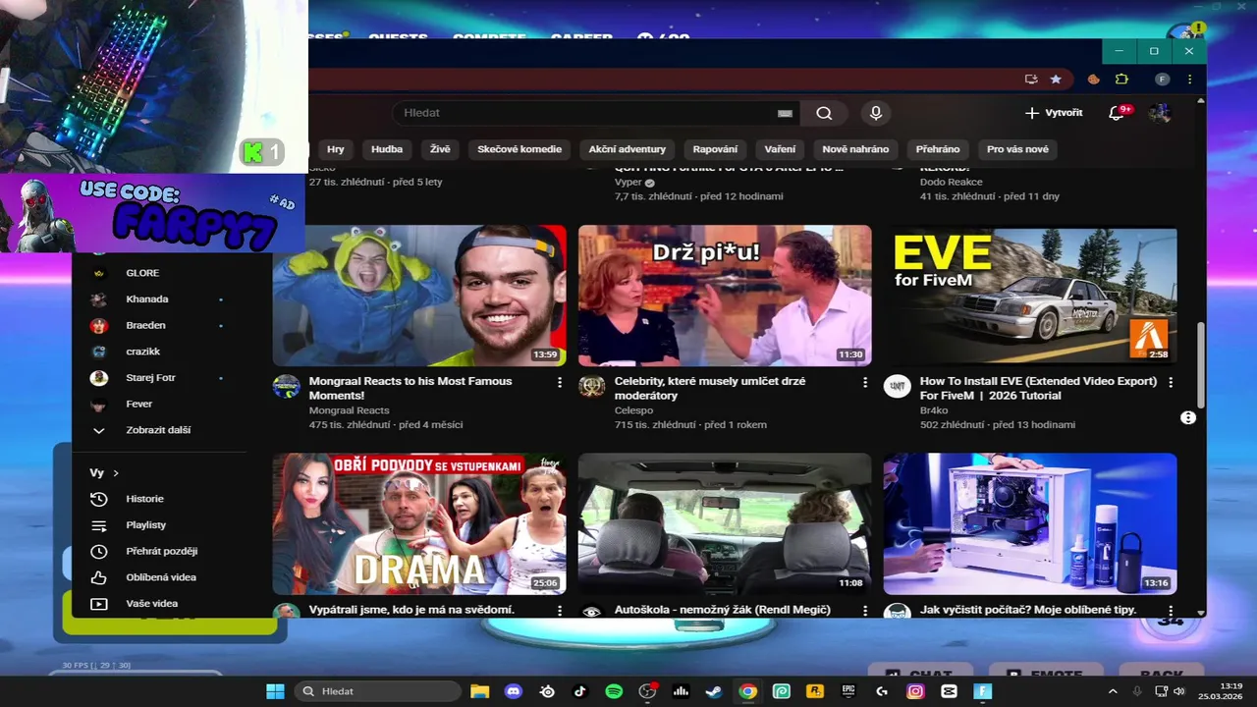Viewport: 1257px width, 707px height.
Task: Open options menu for EVE FiveM tutorial video
Action: (1171, 382)
